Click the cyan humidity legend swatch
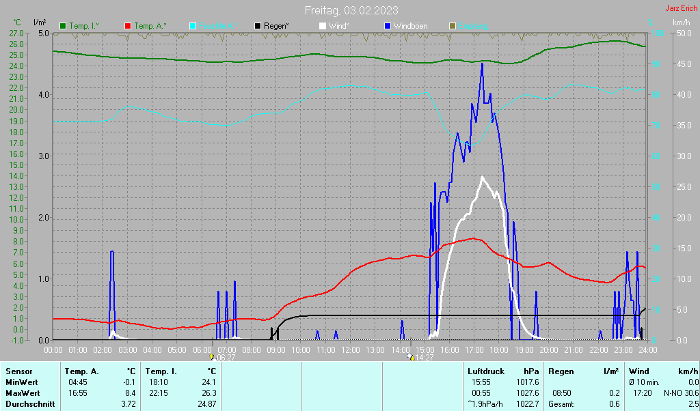This screenshot has height=411, width=700. pyautogui.click(x=193, y=26)
